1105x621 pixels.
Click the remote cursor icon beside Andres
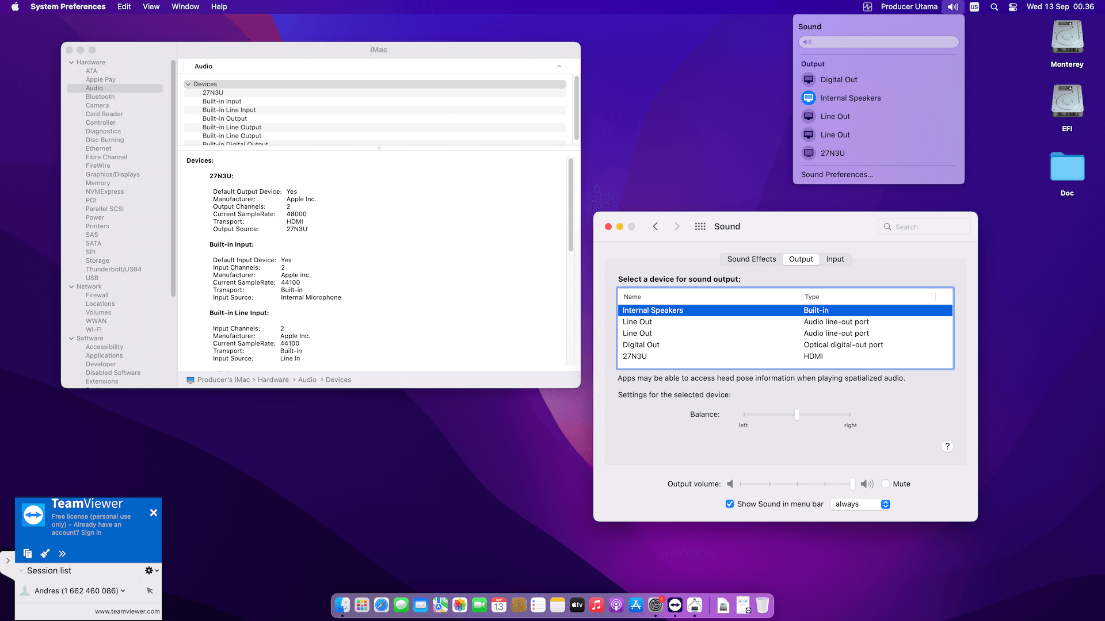click(x=150, y=591)
